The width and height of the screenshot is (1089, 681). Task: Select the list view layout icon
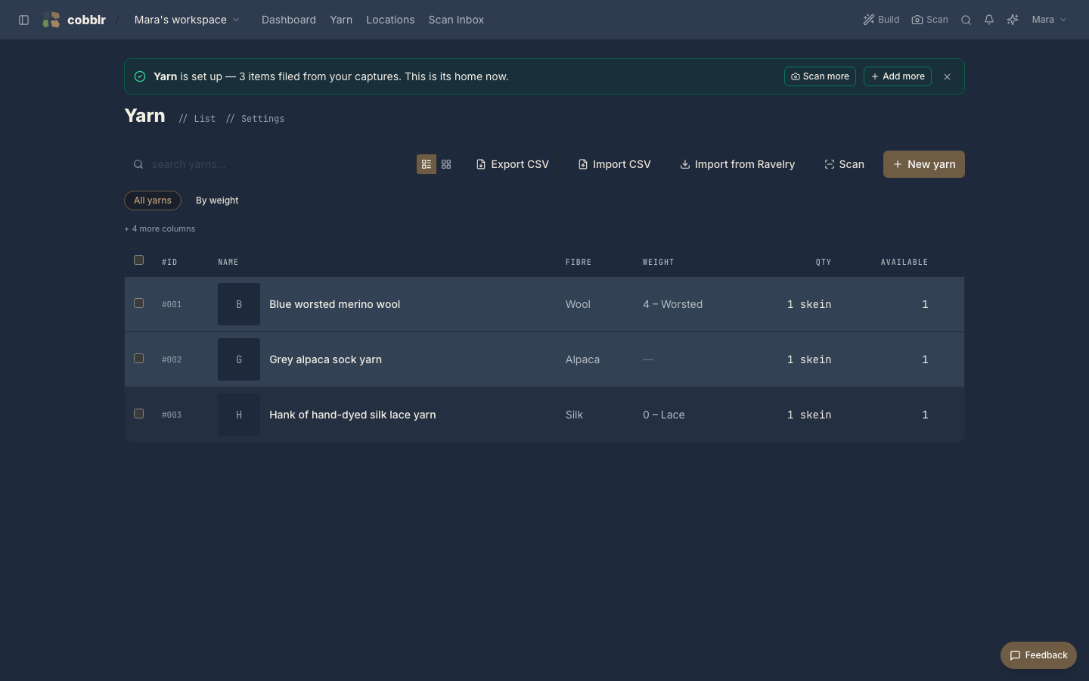[x=427, y=164]
